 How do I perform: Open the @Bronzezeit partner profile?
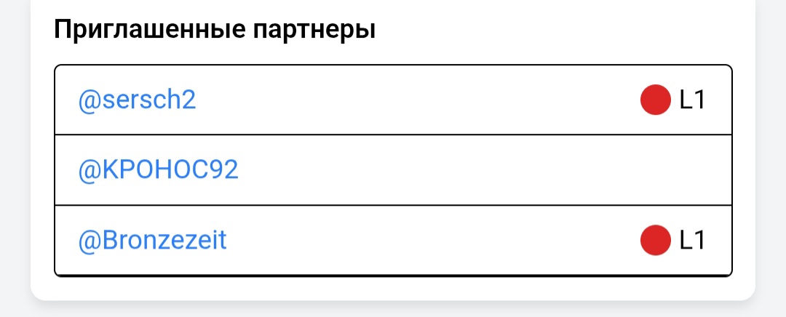[x=152, y=240]
